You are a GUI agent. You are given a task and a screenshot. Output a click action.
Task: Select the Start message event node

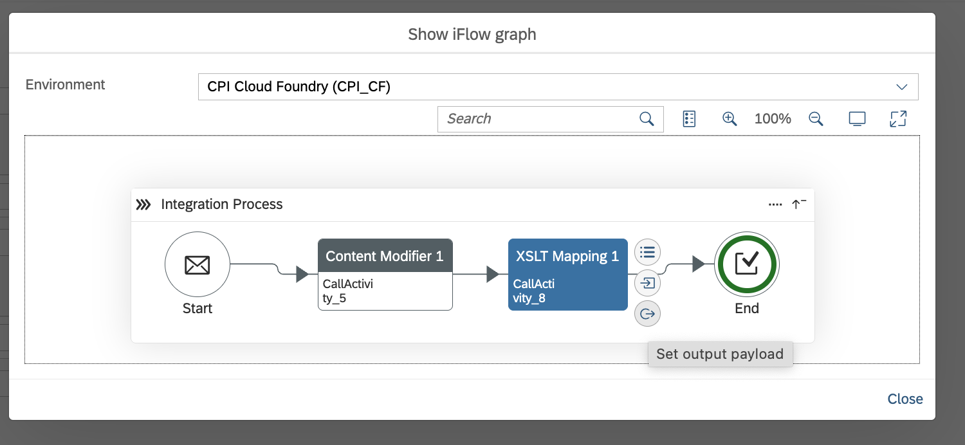[197, 264]
